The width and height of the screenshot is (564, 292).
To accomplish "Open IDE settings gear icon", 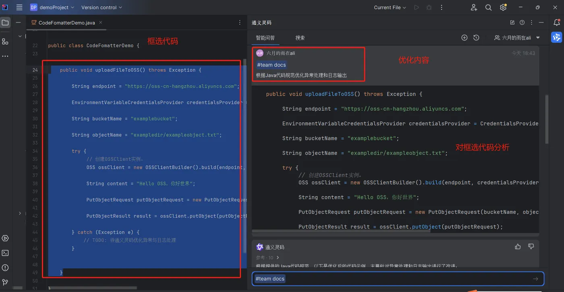I will [503, 7].
